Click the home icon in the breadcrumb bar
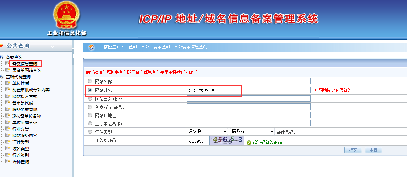This screenshot has width=407, height=177. click(92, 47)
